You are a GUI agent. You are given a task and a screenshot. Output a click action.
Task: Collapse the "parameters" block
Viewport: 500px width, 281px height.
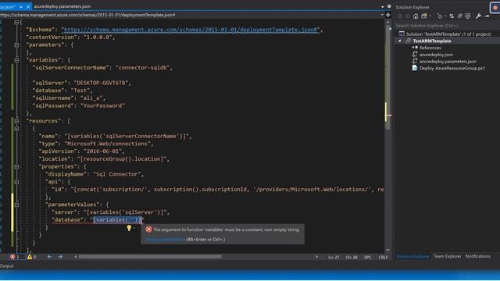click(16, 45)
